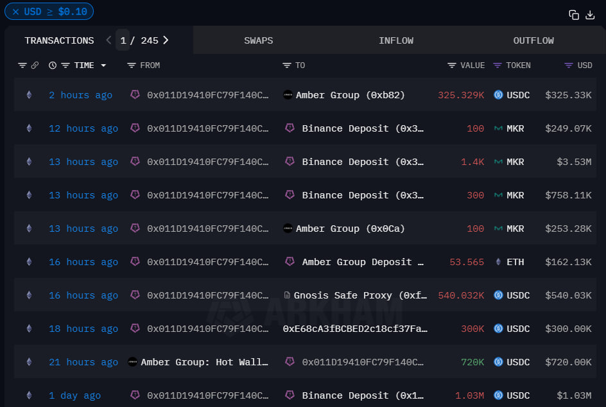The image size is (606, 407).
Task: Open sender address in the $162.13K row
Action: tap(207, 262)
